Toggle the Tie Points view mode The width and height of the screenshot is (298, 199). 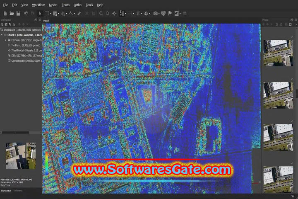click(122, 13)
